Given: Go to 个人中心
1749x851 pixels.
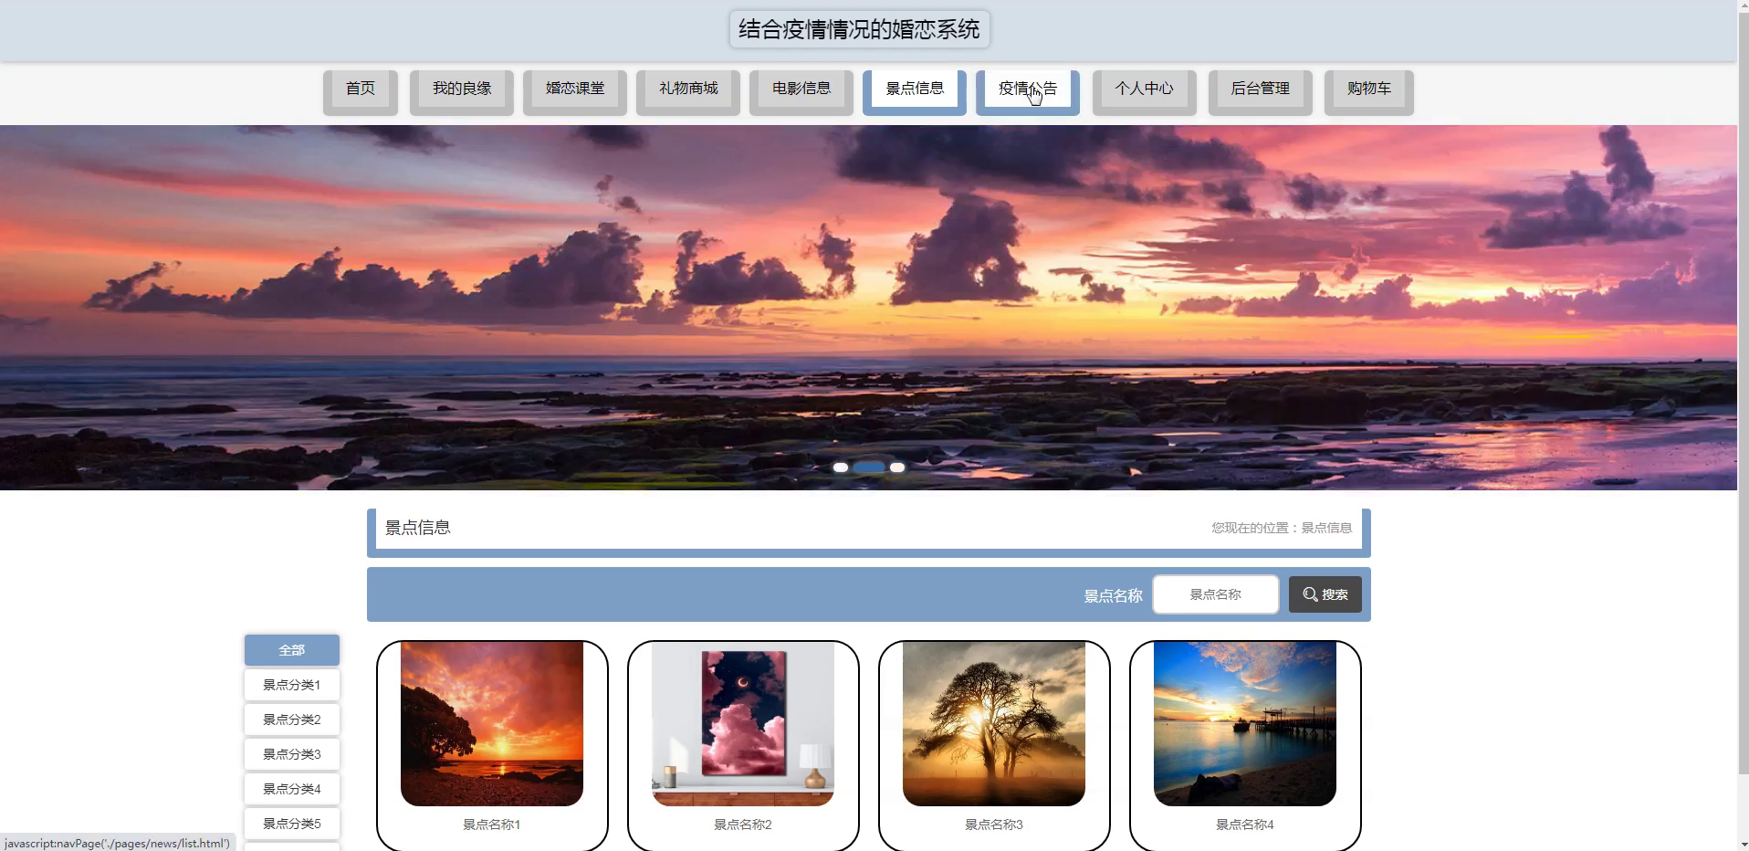Looking at the screenshot, I should tap(1145, 92).
